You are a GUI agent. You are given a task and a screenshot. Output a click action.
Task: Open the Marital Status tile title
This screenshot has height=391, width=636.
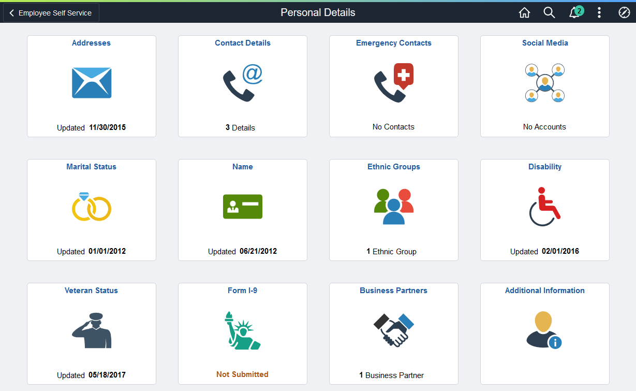click(x=92, y=167)
